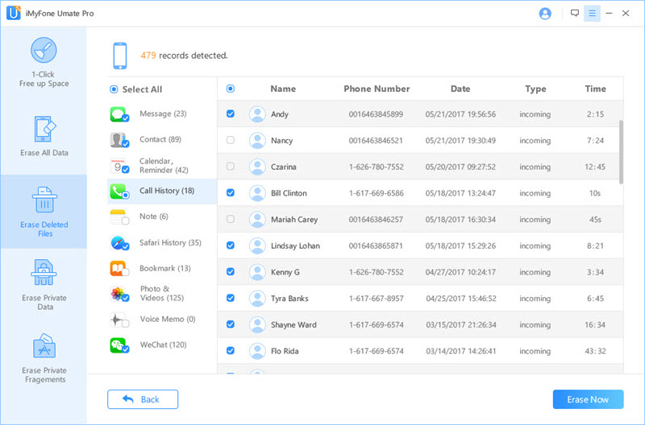Click the Time column header
Image resolution: width=645 pixels, height=425 pixels.
tap(596, 89)
